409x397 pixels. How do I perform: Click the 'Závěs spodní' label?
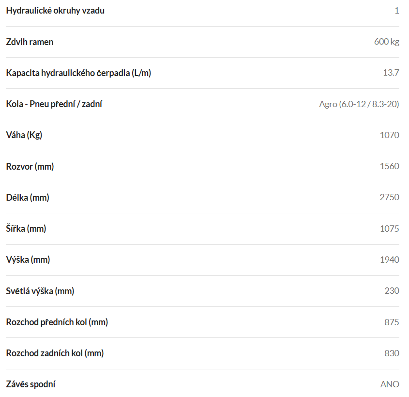(x=31, y=384)
